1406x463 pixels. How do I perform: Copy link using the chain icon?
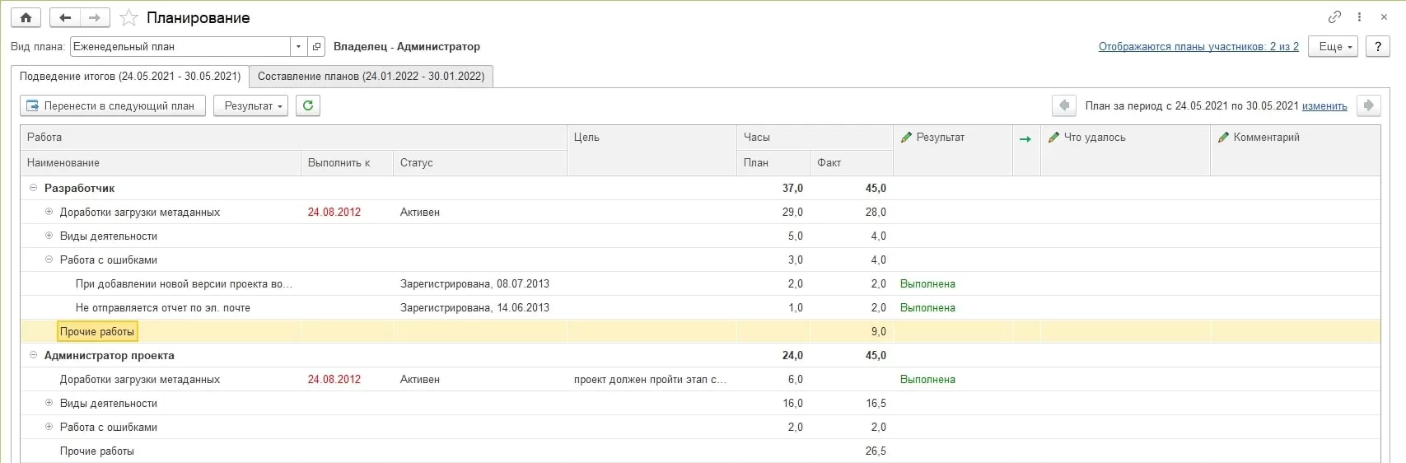pyautogui.click(x=1334, y=16)
